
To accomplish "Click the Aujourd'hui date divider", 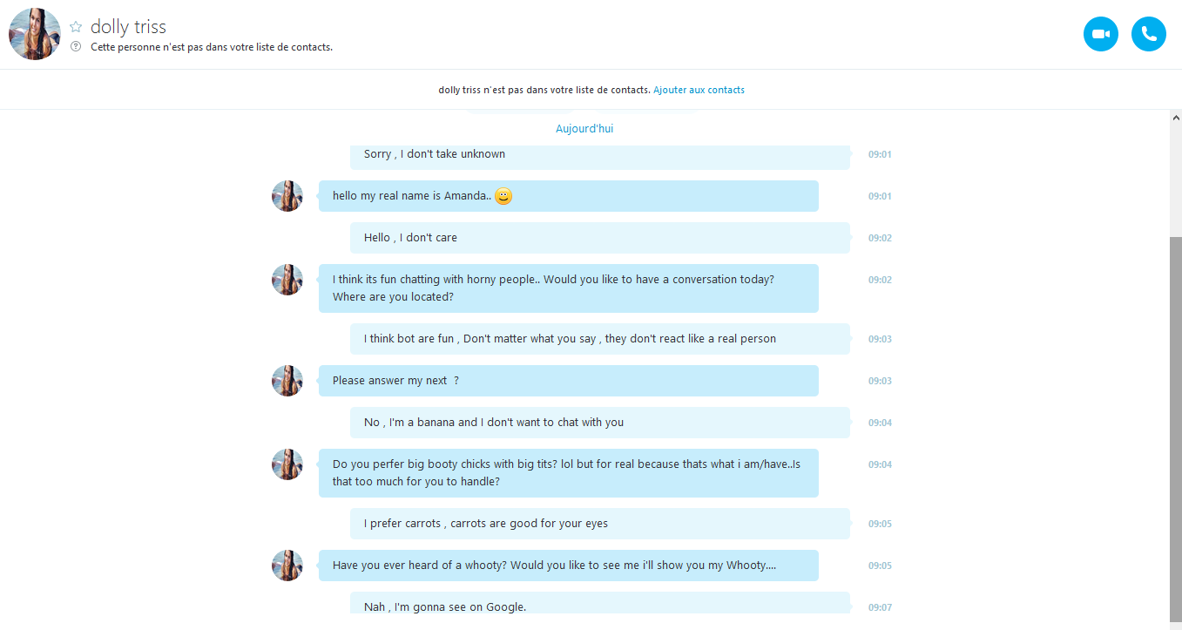I will click(x=584, y=128).
